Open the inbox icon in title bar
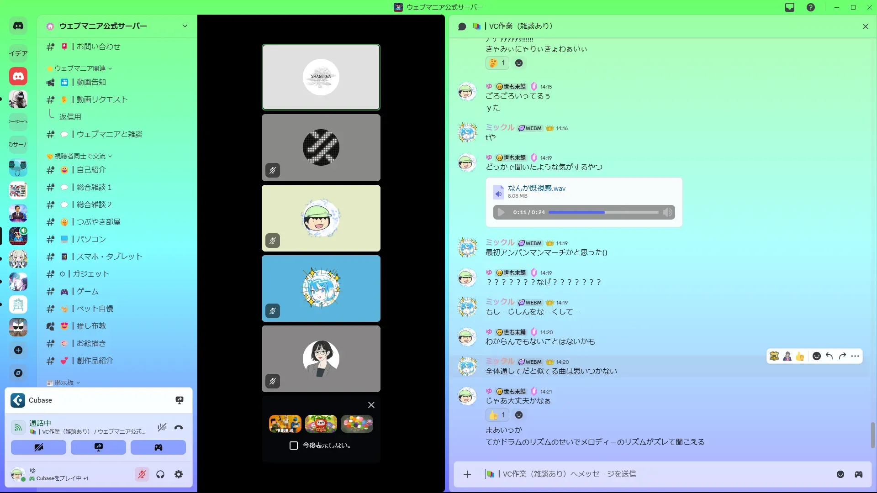Screen dimensions: 877x493 790,7
